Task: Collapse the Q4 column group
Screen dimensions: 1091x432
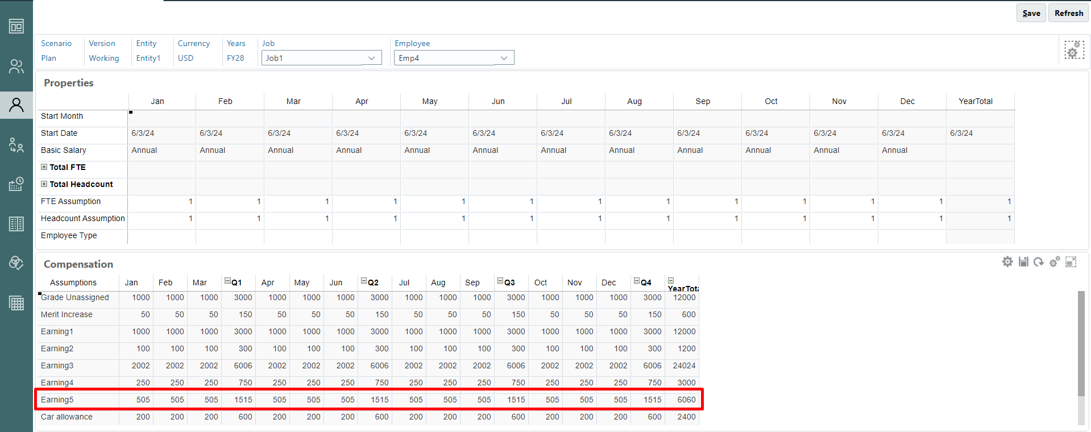Action: 637,281
